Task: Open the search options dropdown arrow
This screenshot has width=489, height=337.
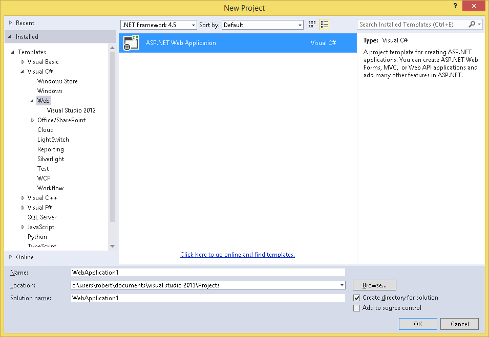Action: click(x=479, y=25)
